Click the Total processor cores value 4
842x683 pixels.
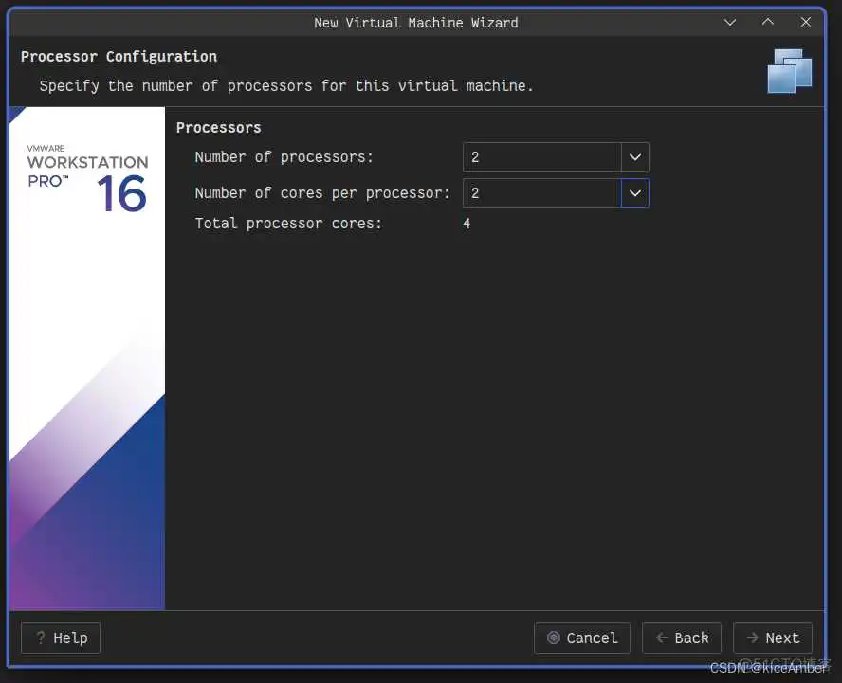[x=467, y=224]
